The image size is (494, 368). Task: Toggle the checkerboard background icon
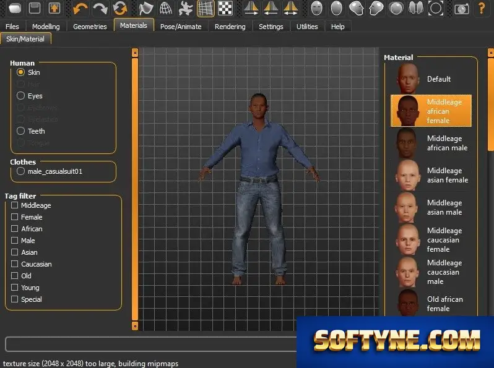(225, 8)
